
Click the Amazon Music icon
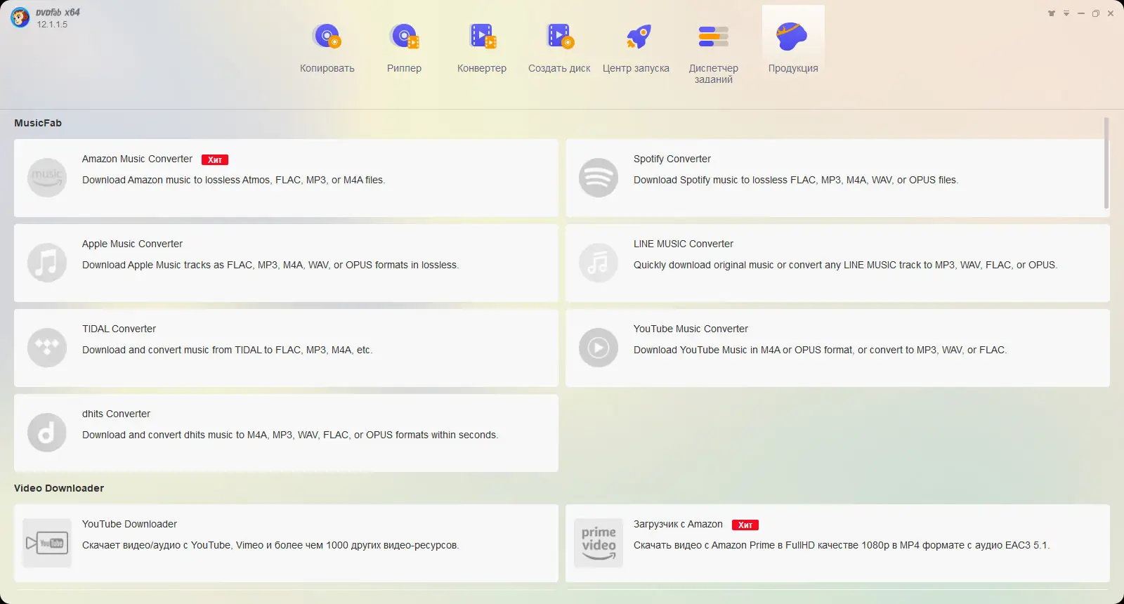point(47,178)
